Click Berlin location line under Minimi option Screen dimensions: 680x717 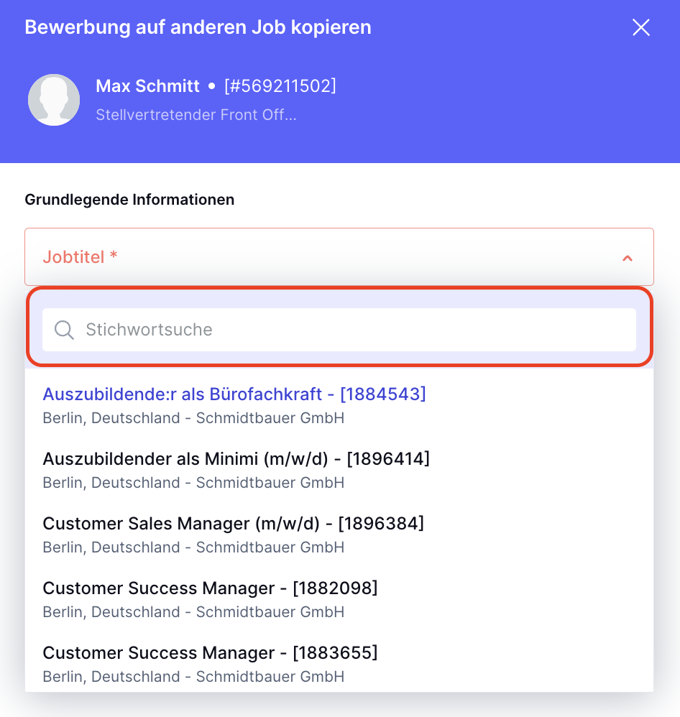[193, 482]
